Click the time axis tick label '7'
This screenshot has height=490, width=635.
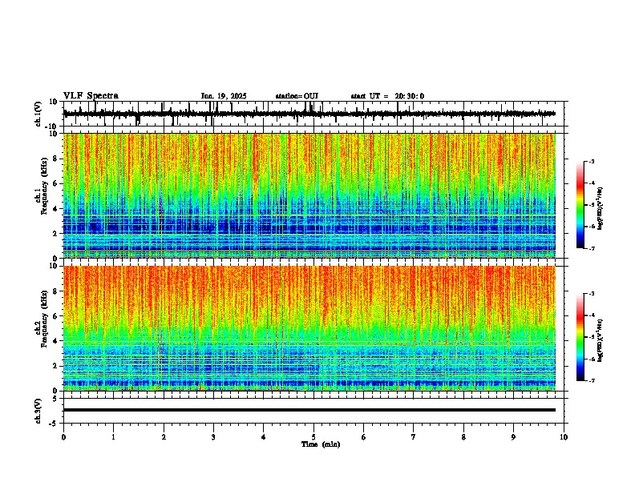(414, 437)
